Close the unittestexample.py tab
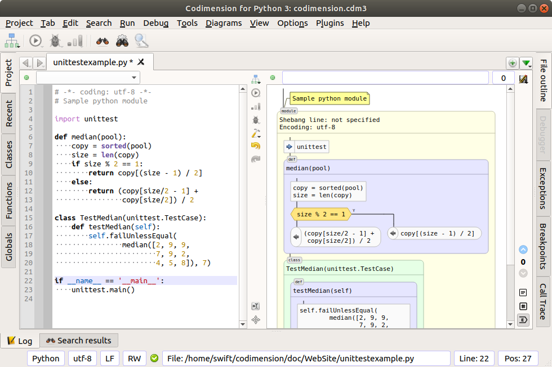 (141, 62)
